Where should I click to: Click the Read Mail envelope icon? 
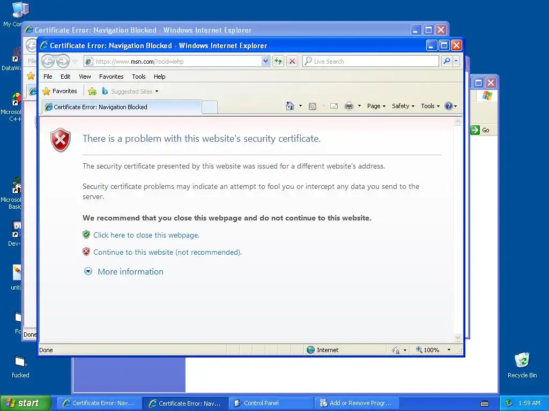point(334,106)
